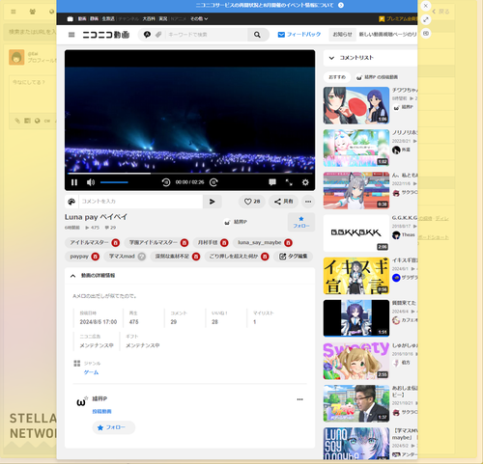483x464 pixels.
Task: Click the 戻る back link in the background window
Action: 440,12
